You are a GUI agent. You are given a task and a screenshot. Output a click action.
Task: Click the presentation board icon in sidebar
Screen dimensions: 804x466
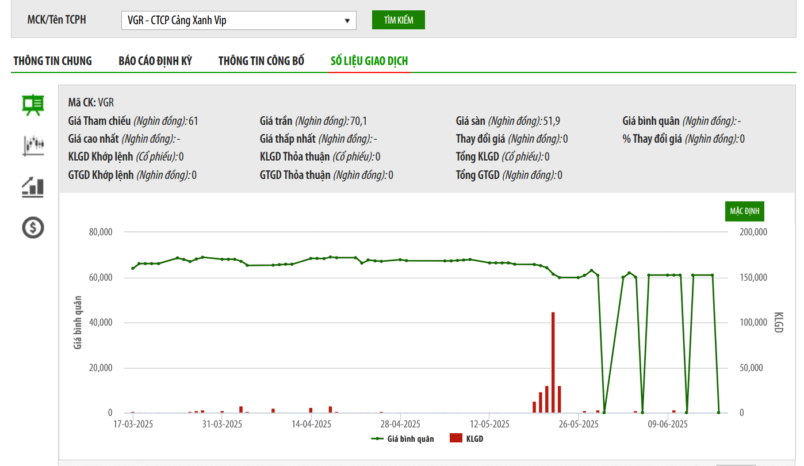pos(33,105)
